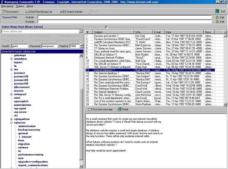Viewport: 228px width, 169px height.
Task: Select the highlighted Internet databses ? article
Action: coord(150,70)
